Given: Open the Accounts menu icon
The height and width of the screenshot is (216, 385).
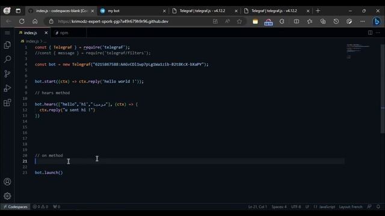Looking at the screenshot, I should pyautogui.click(x=7, y=182).
